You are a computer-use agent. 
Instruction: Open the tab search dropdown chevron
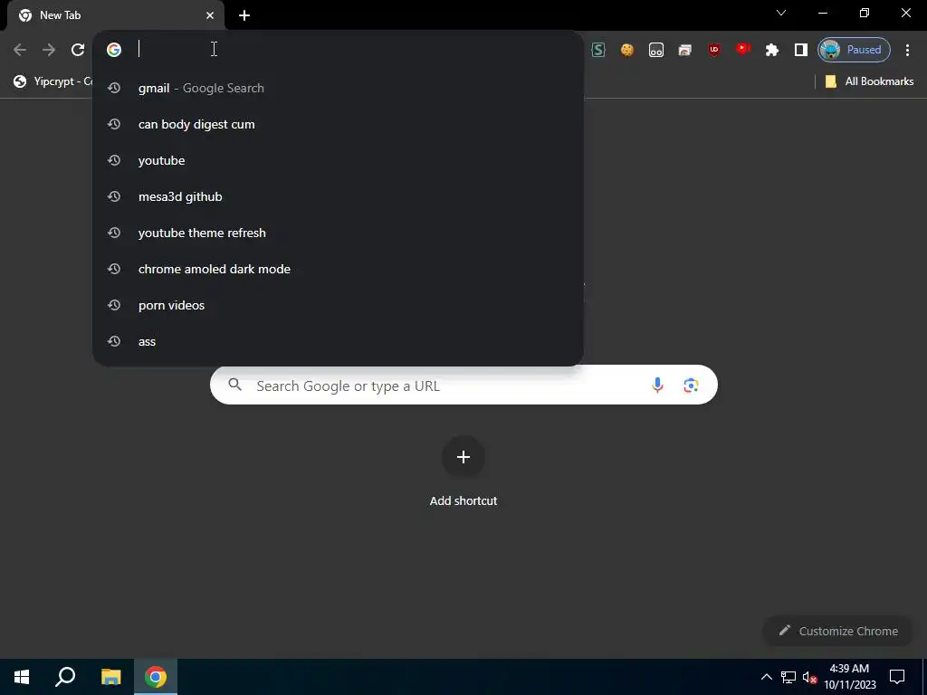tap(781, 13)
